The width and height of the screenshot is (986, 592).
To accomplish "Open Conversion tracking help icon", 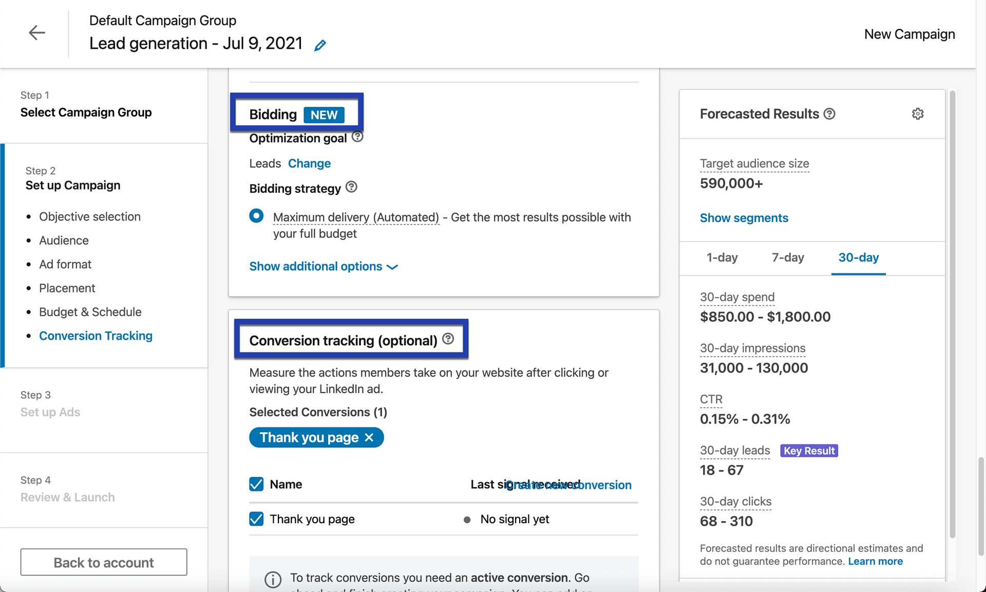I will 448,339.
